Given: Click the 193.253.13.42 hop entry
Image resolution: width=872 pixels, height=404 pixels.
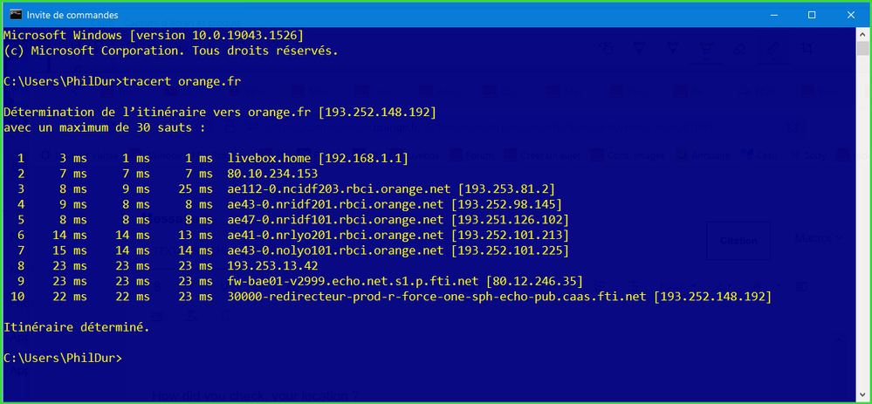Looking at the screenshot, I should 272,265.
